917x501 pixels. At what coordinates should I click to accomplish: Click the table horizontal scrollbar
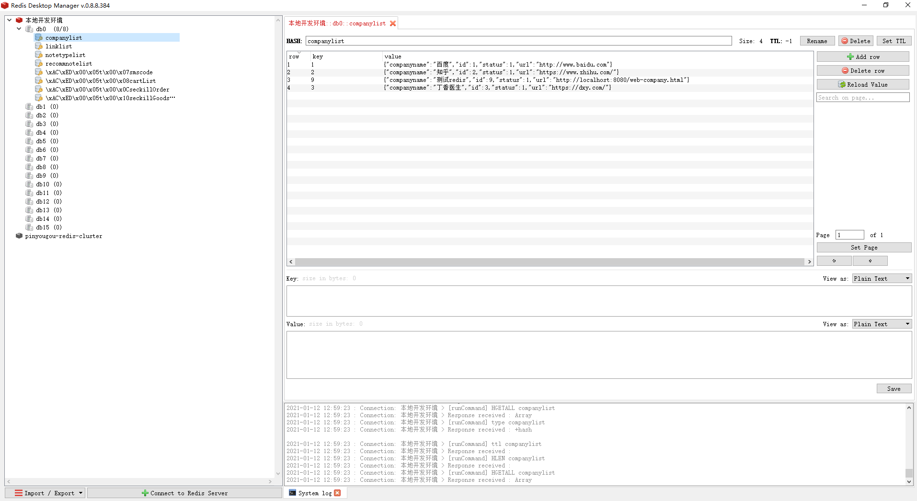click(x=550, y=262)
